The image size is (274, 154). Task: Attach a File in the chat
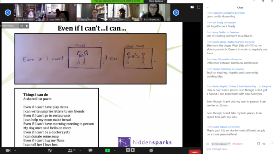(262, 144)
